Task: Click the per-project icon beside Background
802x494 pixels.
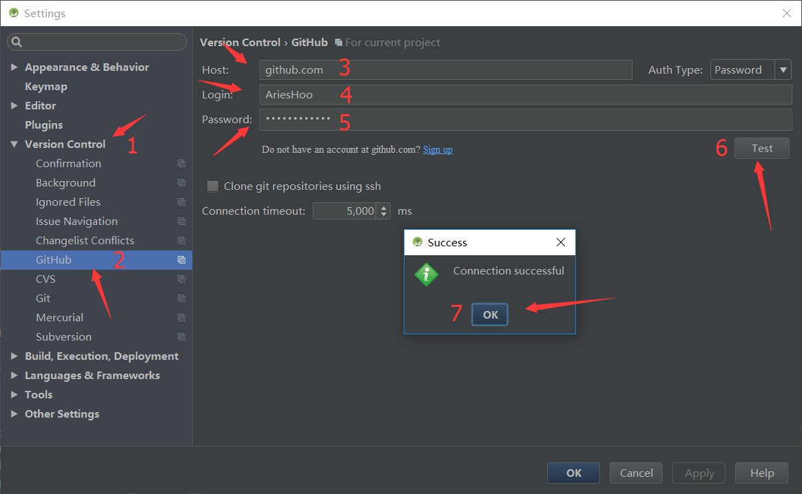Action: click(x=181, y=183)
